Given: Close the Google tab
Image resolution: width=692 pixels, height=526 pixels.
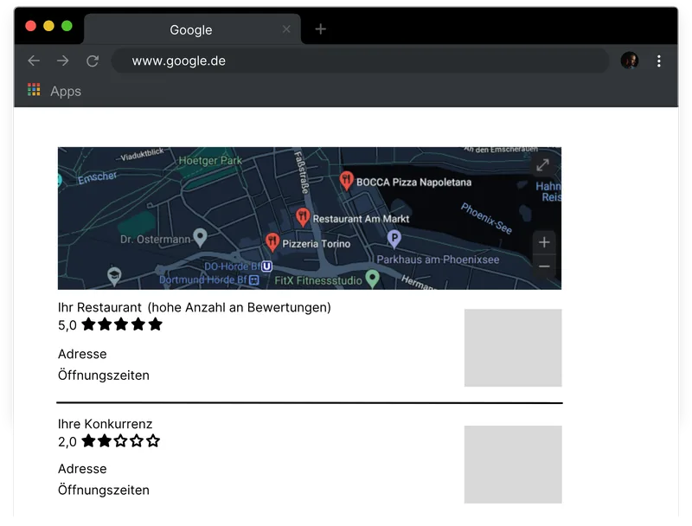Looking at the screenshot, I should tap(286, 29).
